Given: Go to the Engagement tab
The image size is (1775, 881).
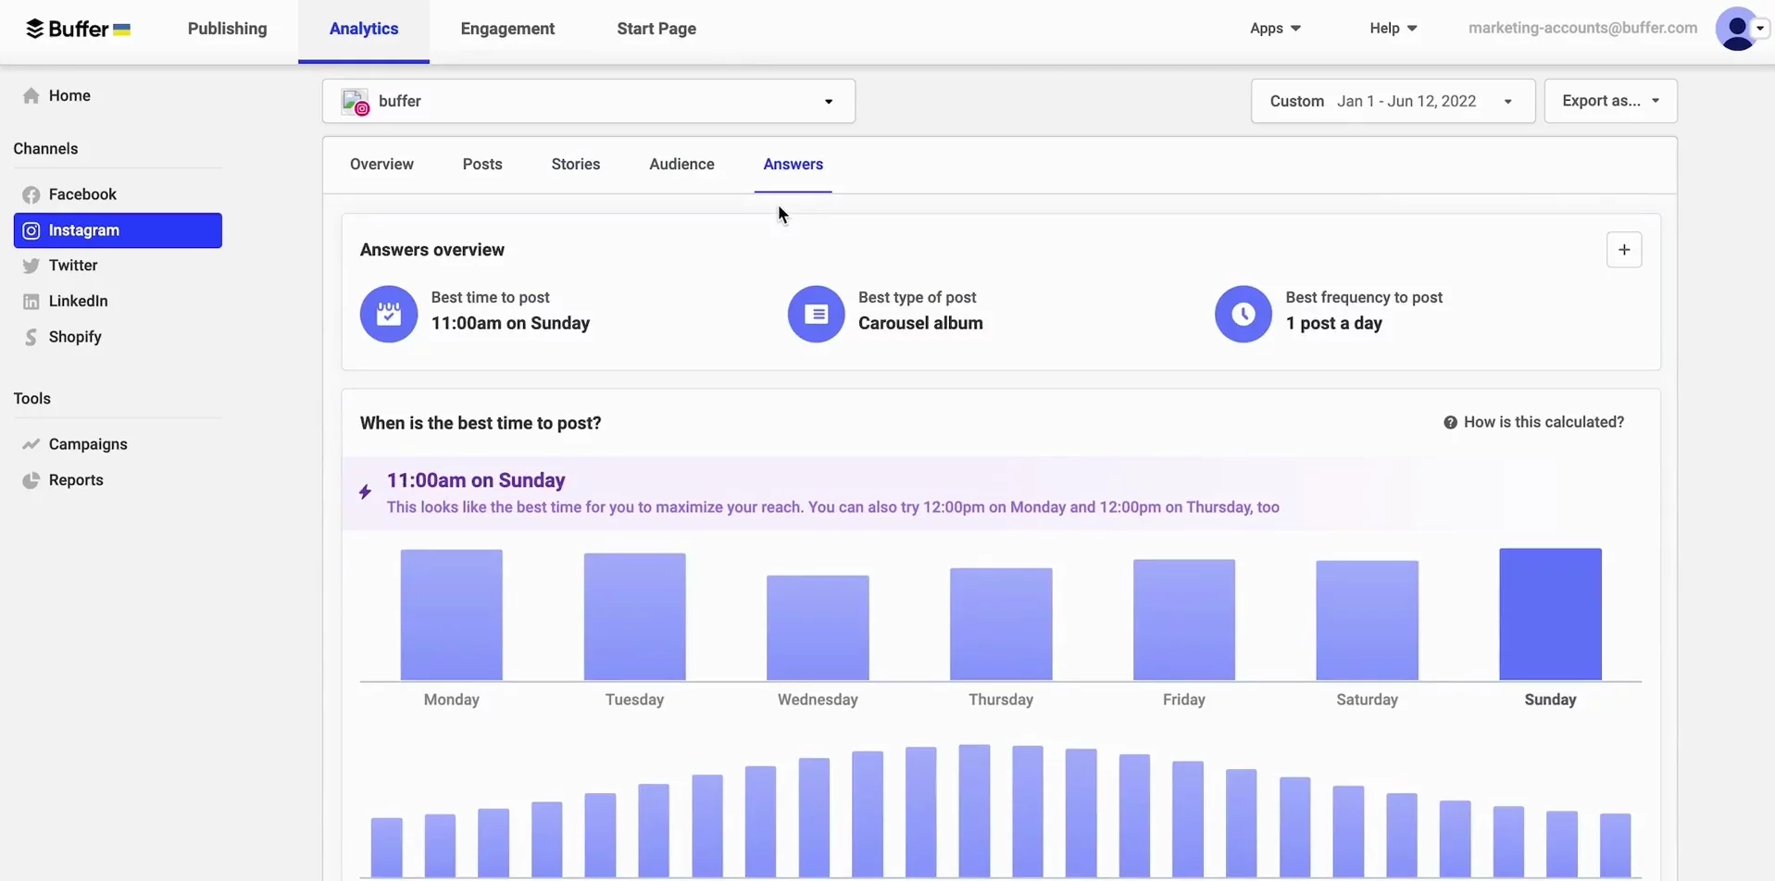Looking at the screenshot, I should point(507,29).
